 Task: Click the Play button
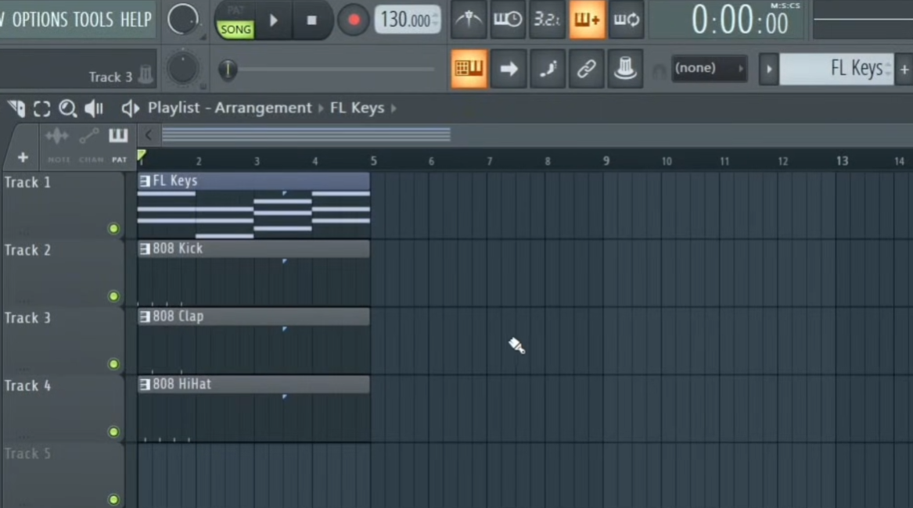[274, 20]
